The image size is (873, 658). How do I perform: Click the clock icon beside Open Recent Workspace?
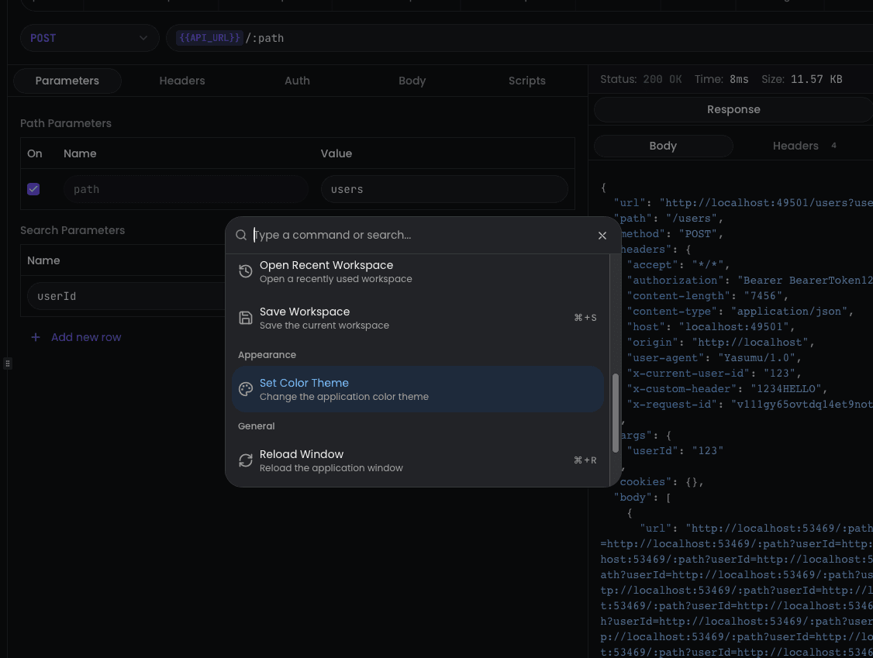point(246,270)
